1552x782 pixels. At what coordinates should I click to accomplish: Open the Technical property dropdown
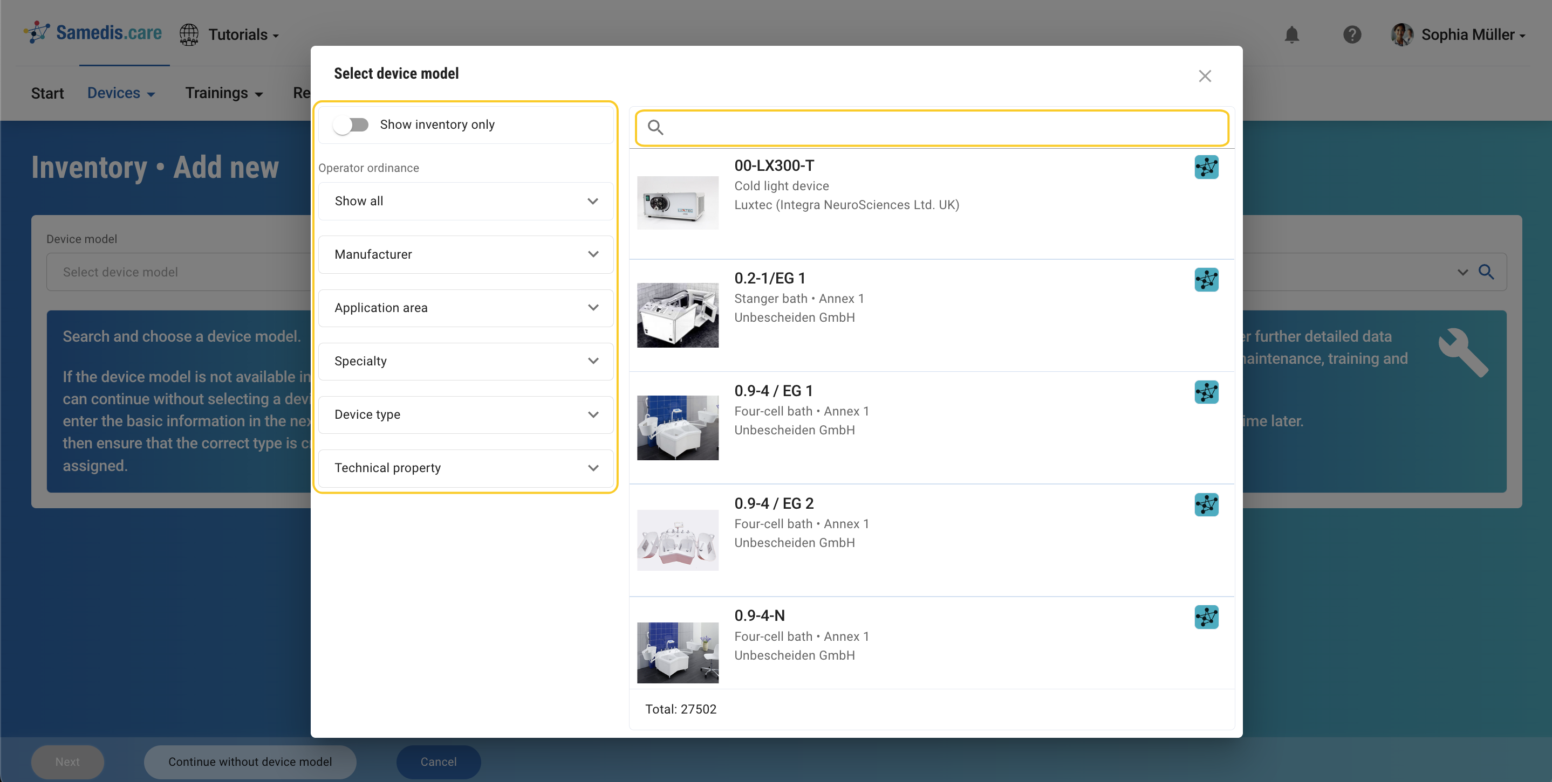[465, 468]
